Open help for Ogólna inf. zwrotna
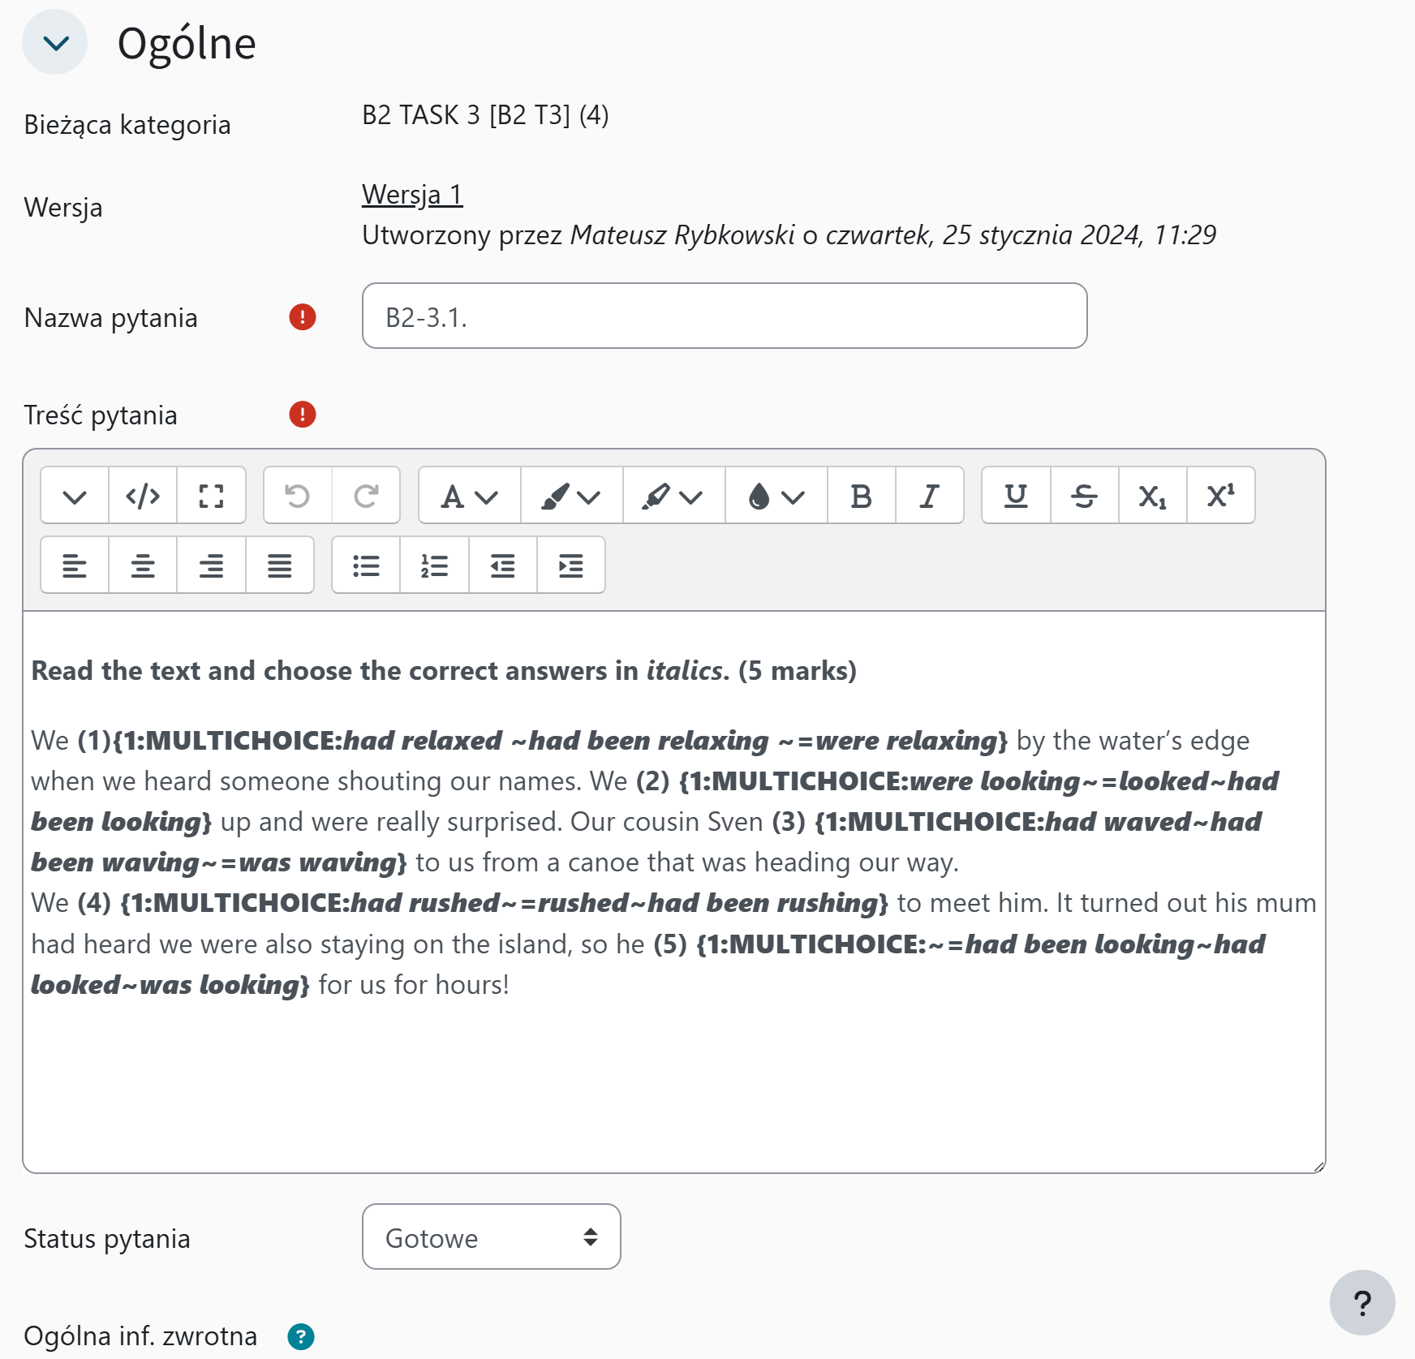 (x=301, y=1336)
